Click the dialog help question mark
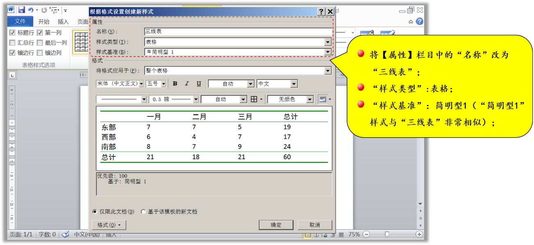 click(x=322, y=12)
